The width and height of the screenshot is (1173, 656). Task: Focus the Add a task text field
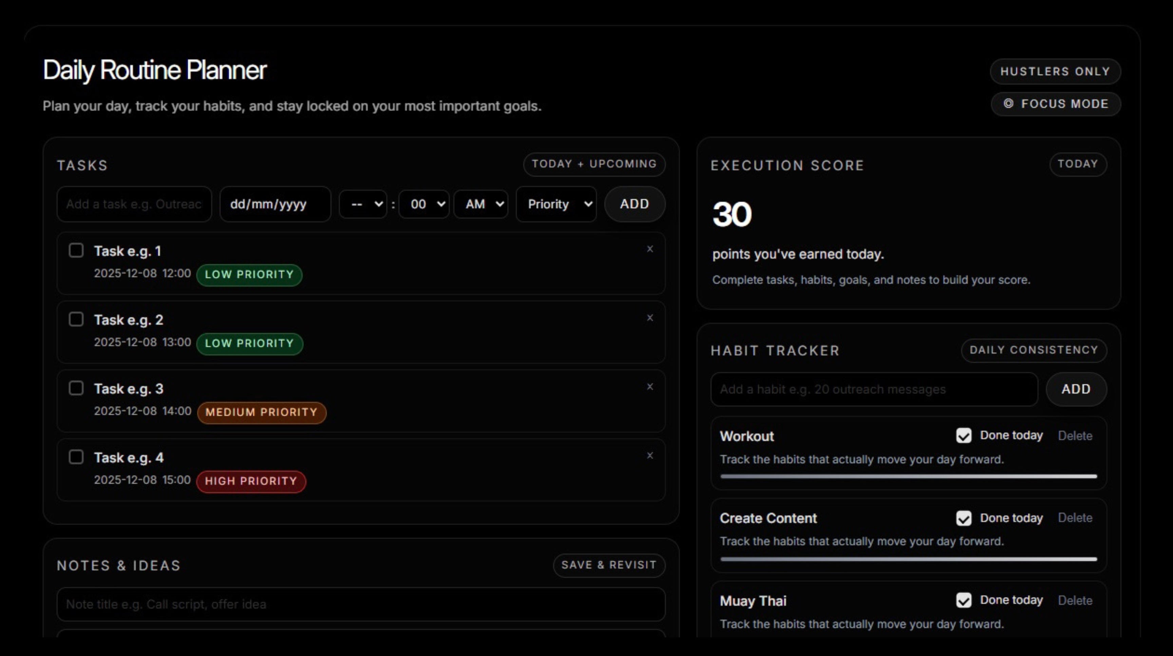pos(134,204)
